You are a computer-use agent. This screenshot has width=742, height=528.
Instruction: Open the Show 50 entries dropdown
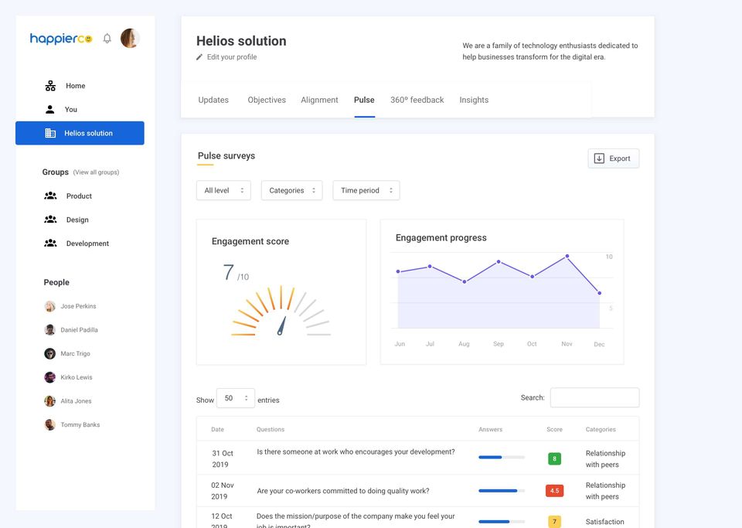click(x=236, y=398)
